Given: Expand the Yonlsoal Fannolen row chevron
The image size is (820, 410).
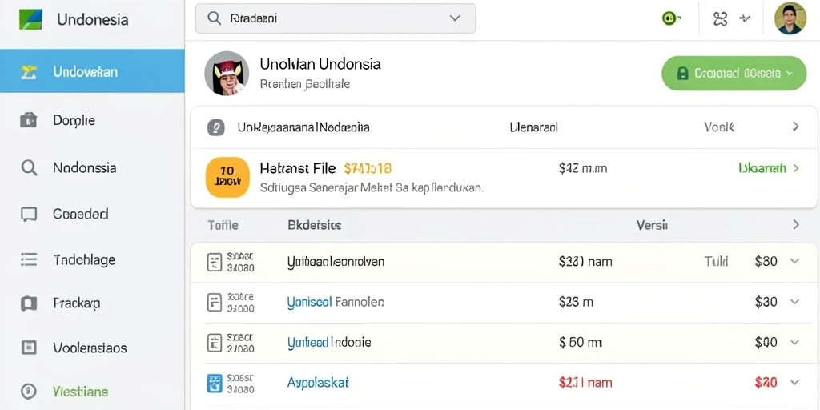Looking at the screenshot, I should (x=795, y=302).
